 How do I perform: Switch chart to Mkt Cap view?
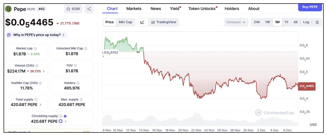coord(125,22)
